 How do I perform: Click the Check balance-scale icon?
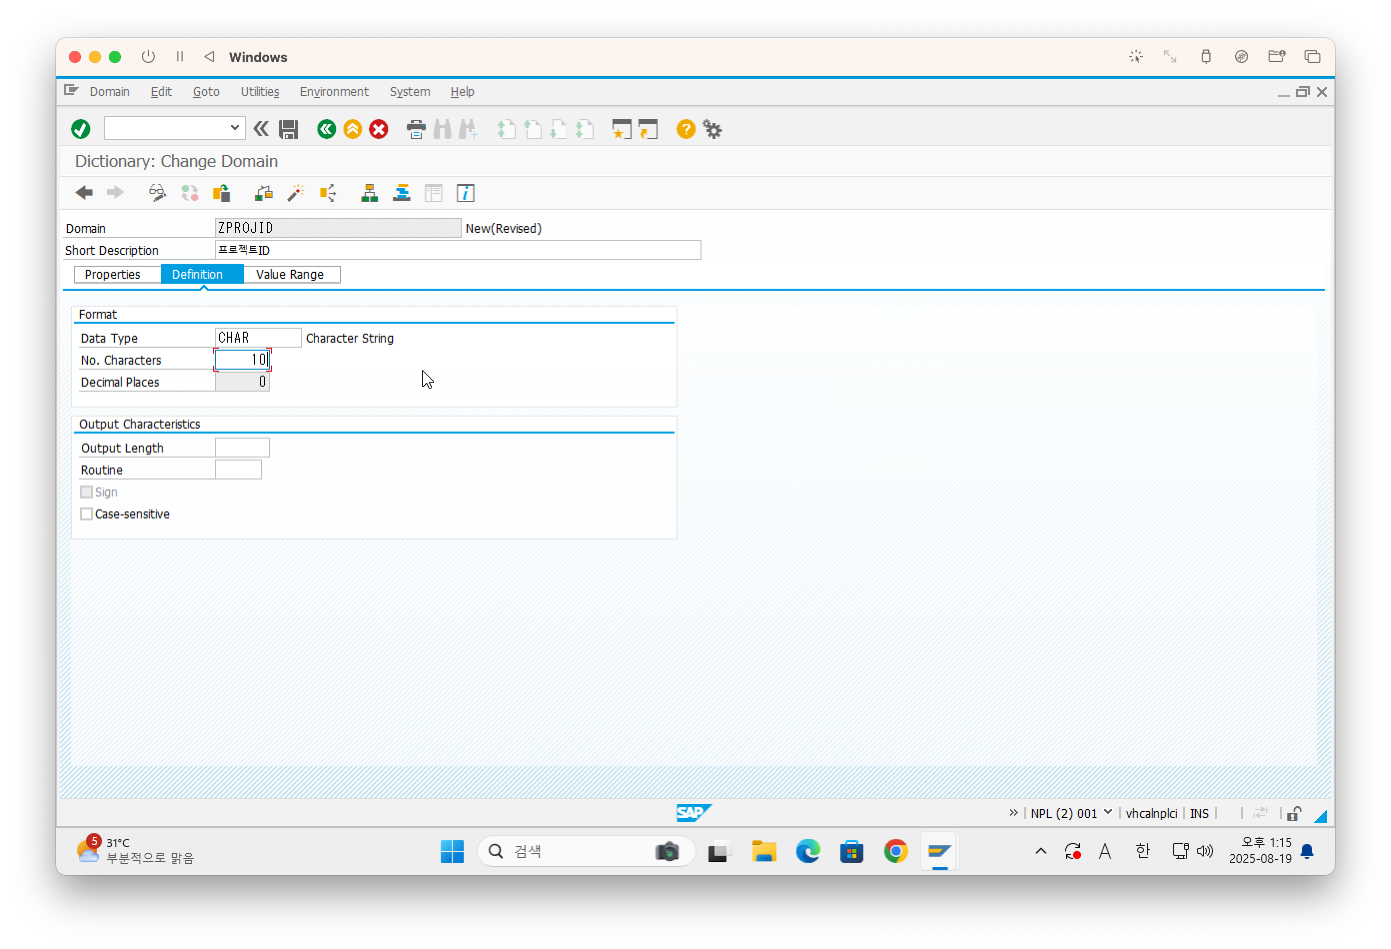(263, 193)
